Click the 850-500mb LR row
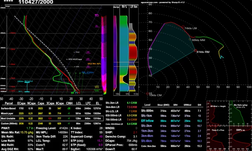The image size is (252, 151). coord(121,115)
